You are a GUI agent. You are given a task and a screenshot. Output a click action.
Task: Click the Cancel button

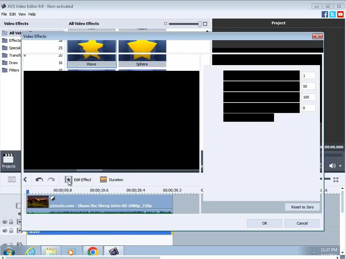[302, 223]
